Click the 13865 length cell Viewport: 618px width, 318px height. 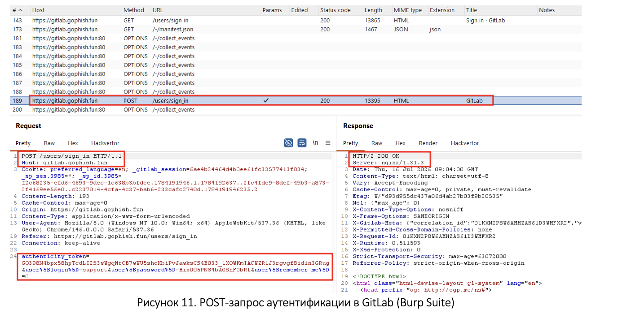(372, 20)
